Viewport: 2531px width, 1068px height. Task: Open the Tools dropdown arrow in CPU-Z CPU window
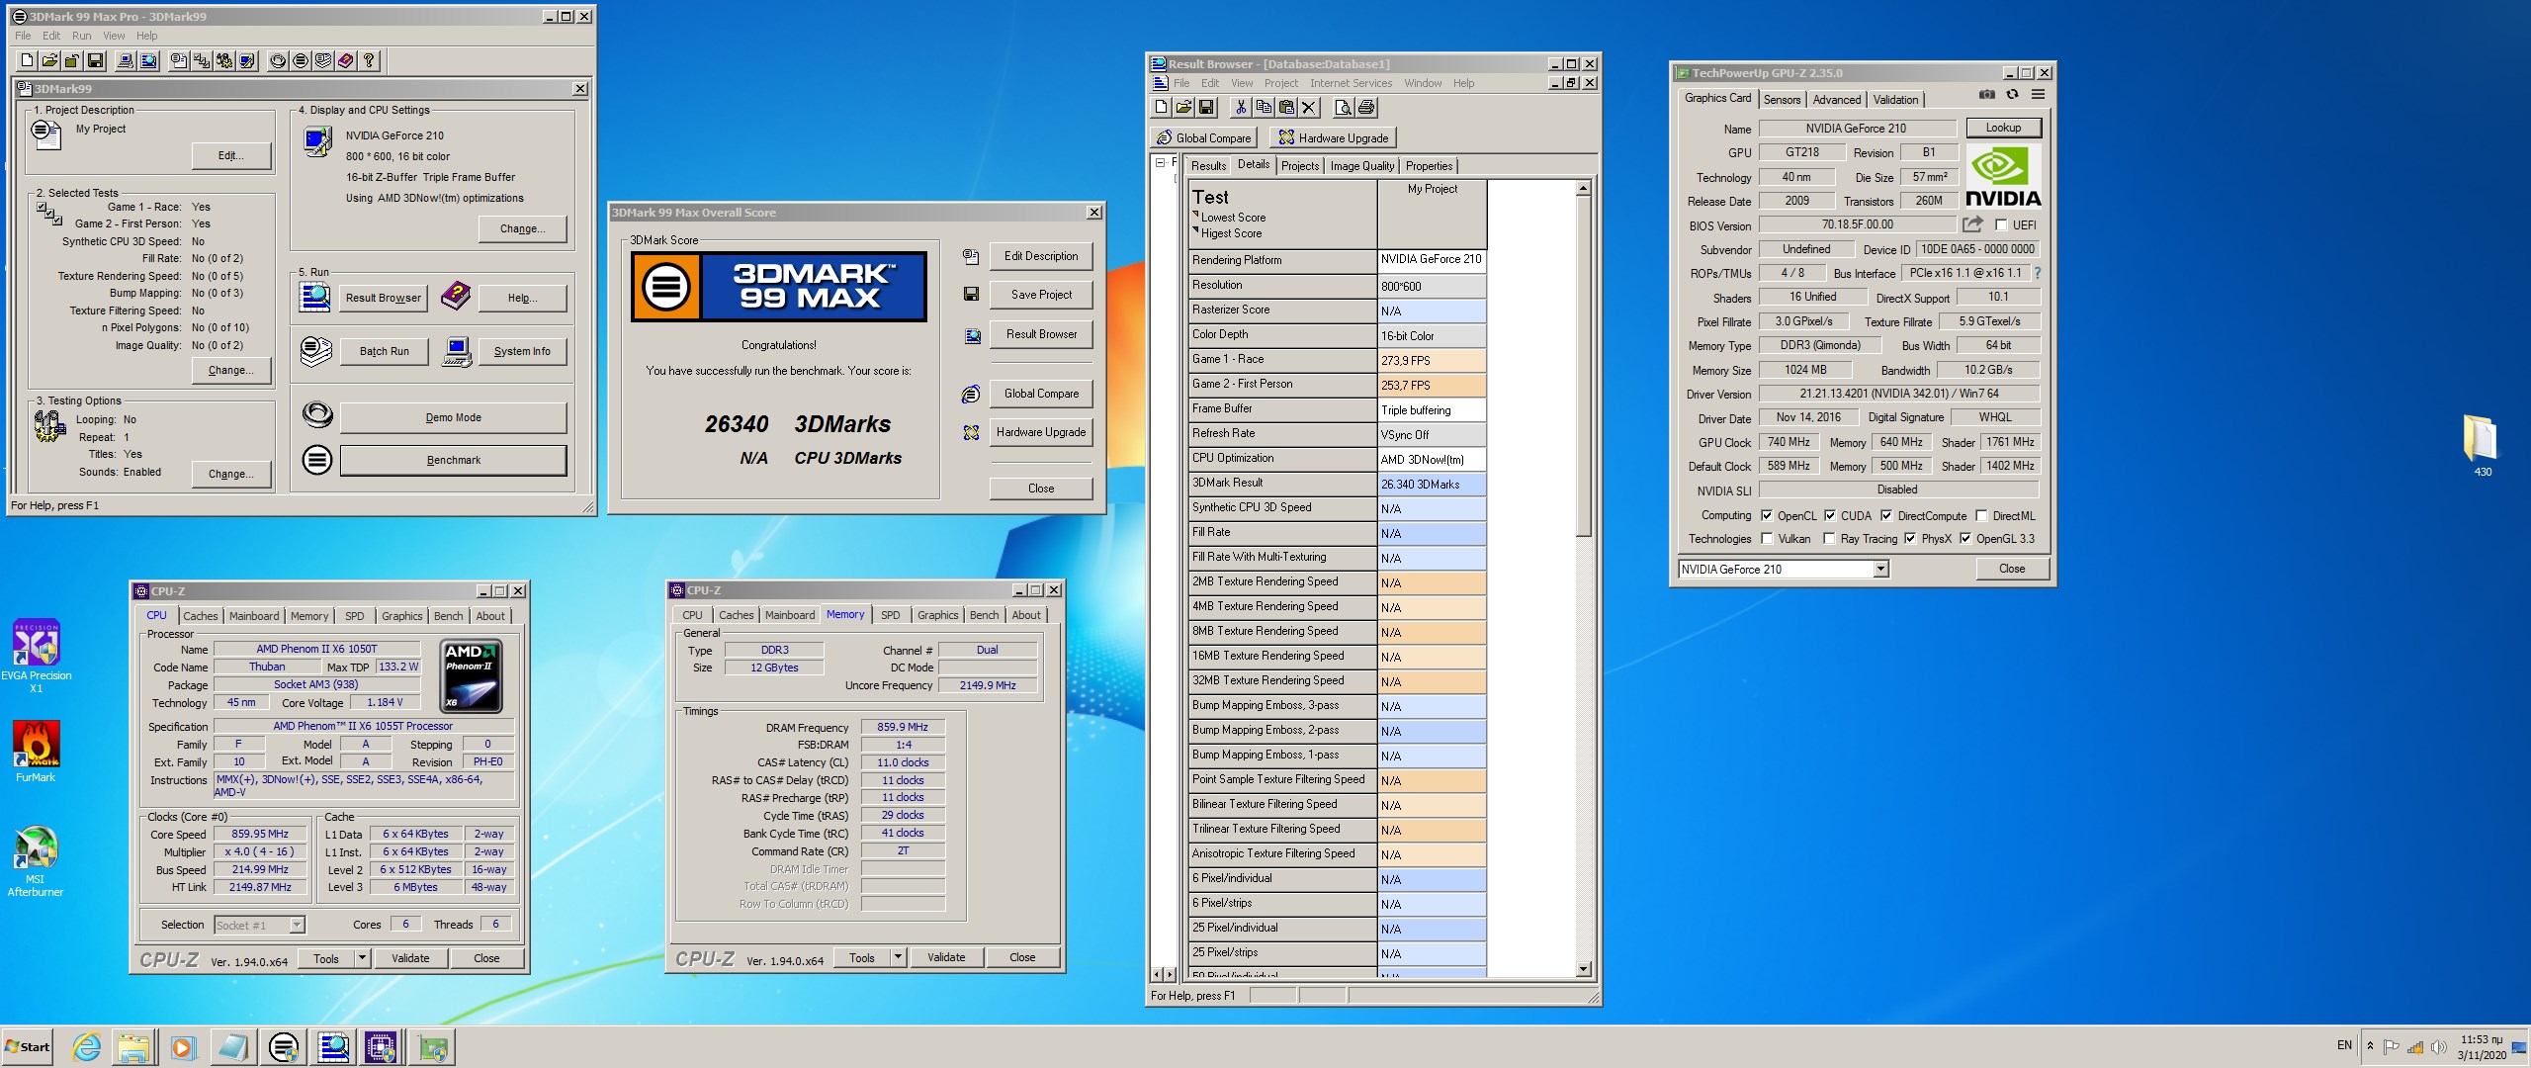tap(362, 958)
